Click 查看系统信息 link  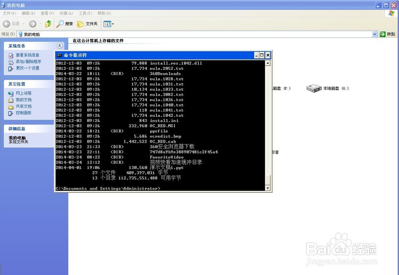tap(28, 55)
